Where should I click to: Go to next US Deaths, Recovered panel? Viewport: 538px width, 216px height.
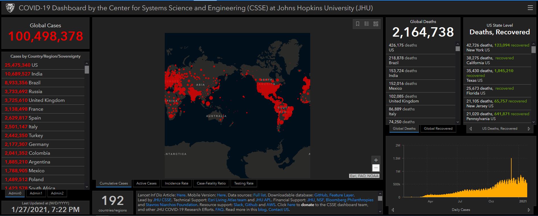click(x=529, y=129)
